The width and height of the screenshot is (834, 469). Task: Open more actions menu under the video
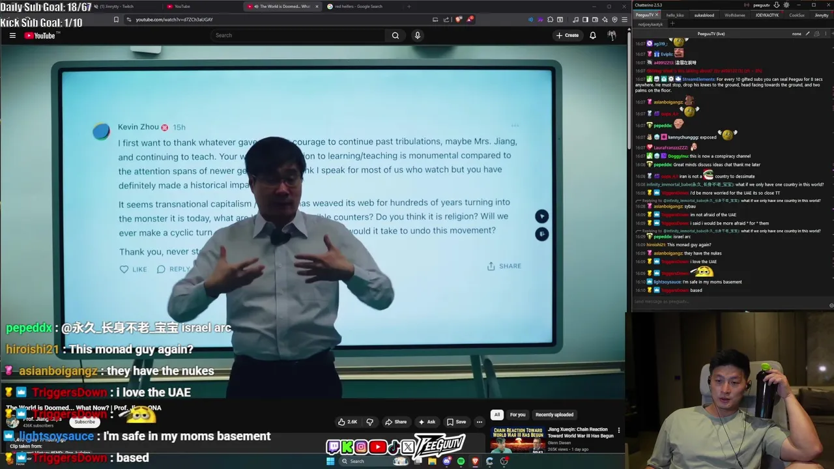pos(480,421)
